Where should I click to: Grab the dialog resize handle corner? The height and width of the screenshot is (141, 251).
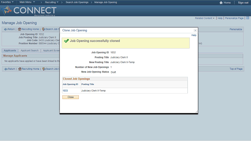coord(196,112)
